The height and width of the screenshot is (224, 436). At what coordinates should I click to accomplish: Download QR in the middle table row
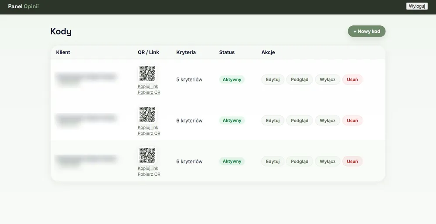point(149,133)
